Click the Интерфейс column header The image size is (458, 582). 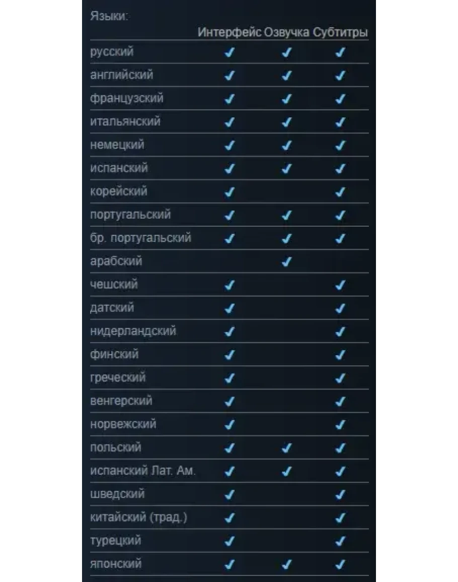click(230, 33)
